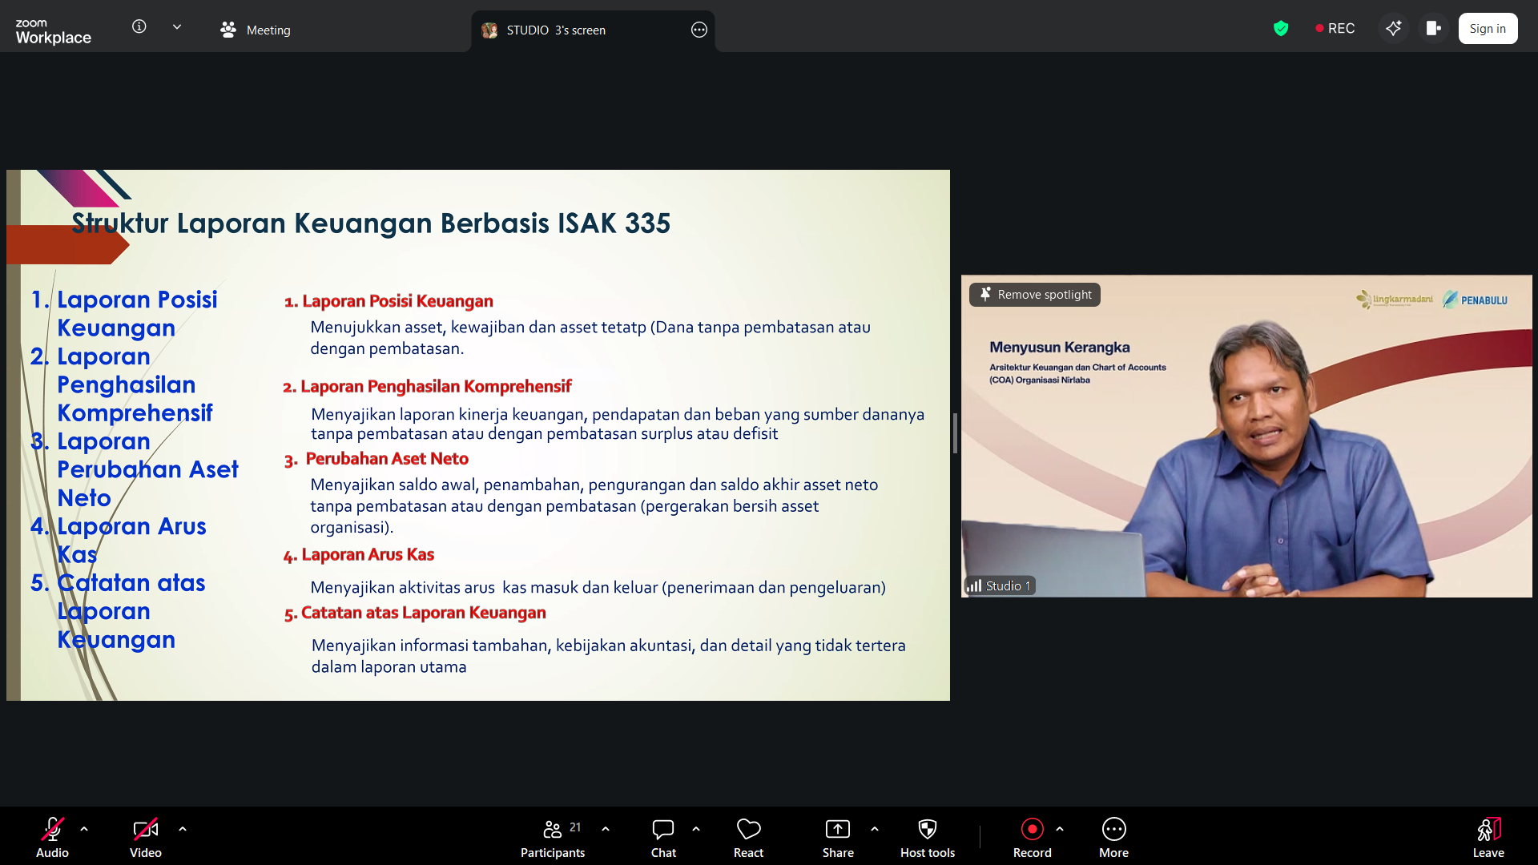This screenshot has height=865, width=1538.
Task: Click the meeting information icon
Action: (x=139, y=26)
